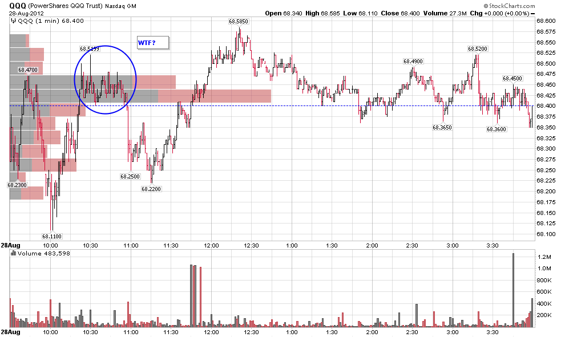Viewport: 565px width, 337px height.
Task: Click the 68.500 price axis label
Action: point(546,64)
